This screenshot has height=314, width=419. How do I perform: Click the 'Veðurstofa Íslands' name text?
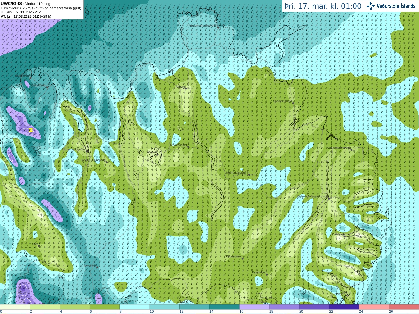(396, 6)
